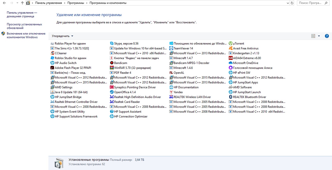This screenshot has width=332, height=170.
Task: Click the Yandex browser icon
Action: [171, 92]
